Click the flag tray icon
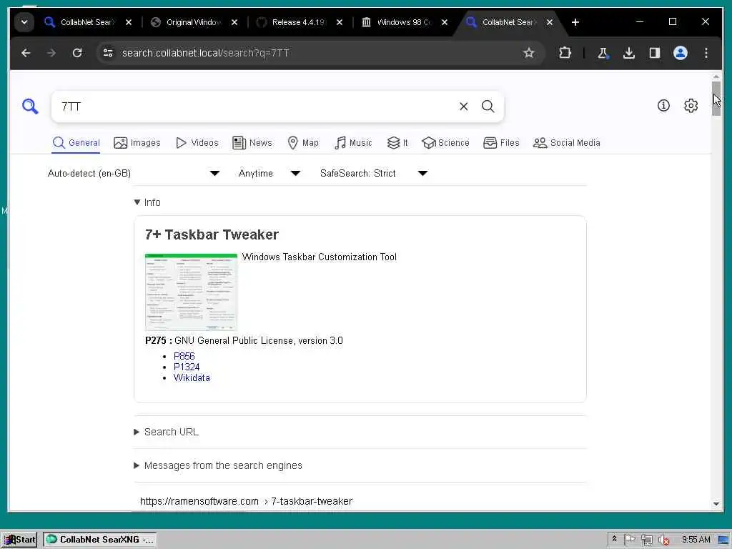The image size is (732, 549). tap(629, 540)
